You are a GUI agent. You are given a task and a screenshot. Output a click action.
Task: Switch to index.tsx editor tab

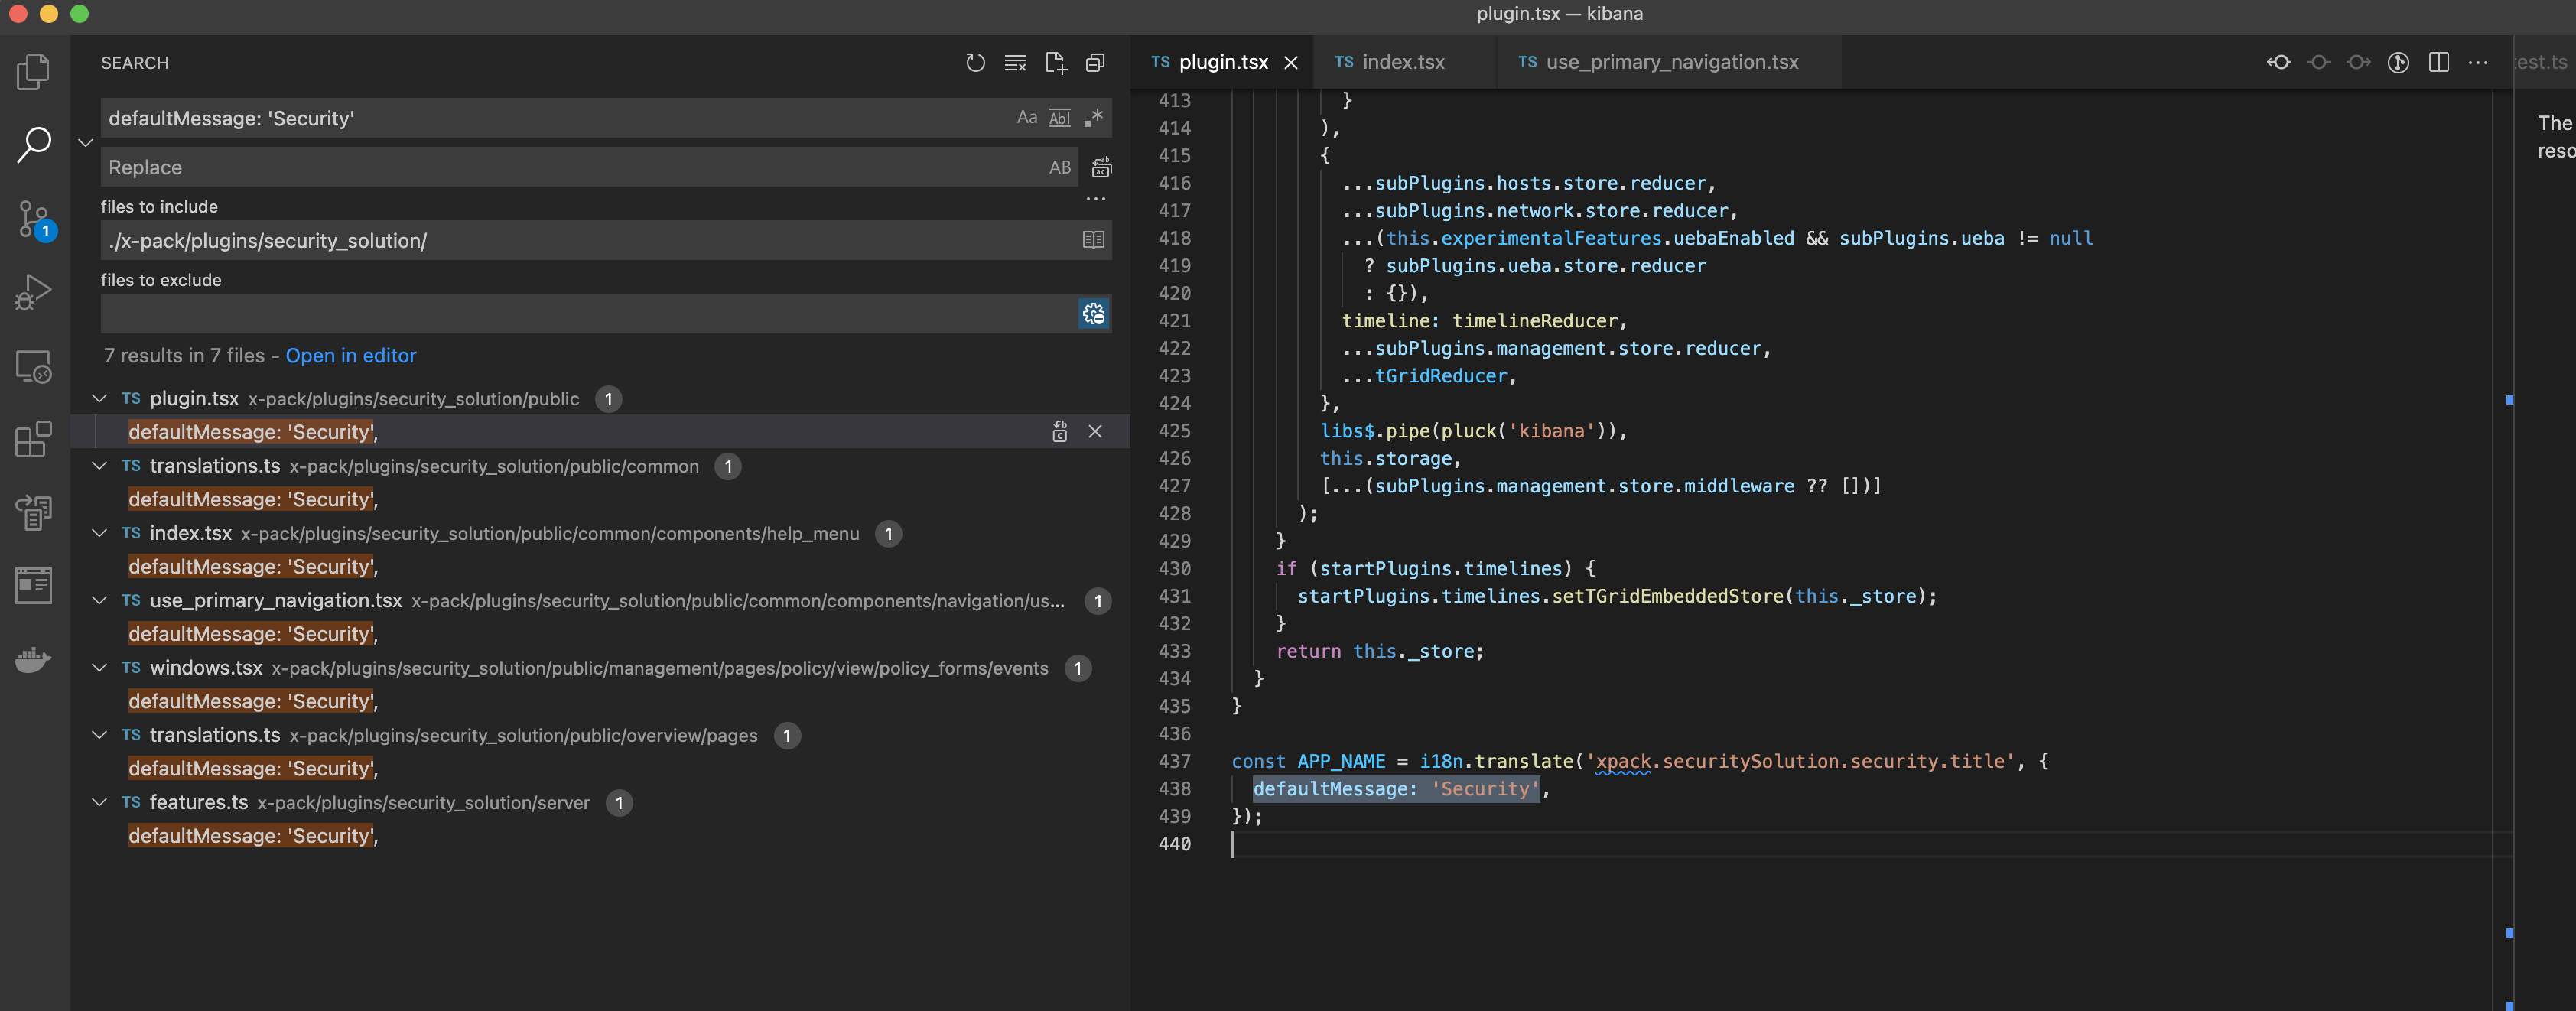point(1401,62)
